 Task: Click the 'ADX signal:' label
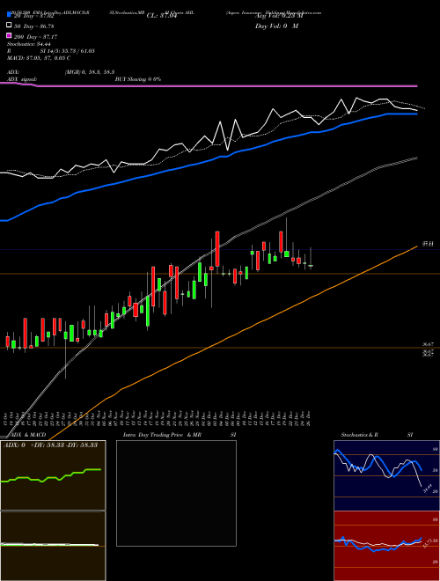tap(22, 79)
